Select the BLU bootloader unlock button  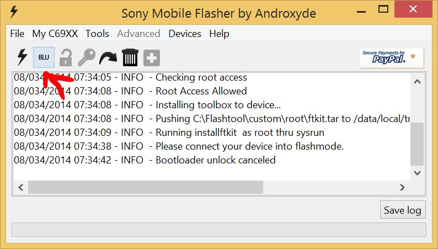click(x=44, y=57)
